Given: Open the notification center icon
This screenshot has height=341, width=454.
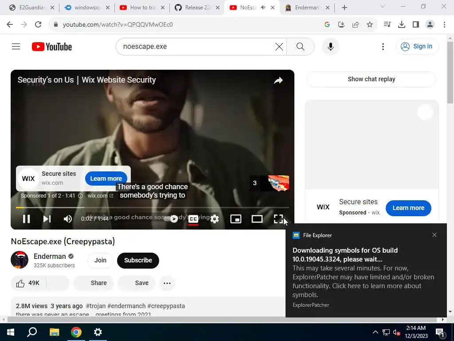Looking at the screenshot, I should coord(440,332).
